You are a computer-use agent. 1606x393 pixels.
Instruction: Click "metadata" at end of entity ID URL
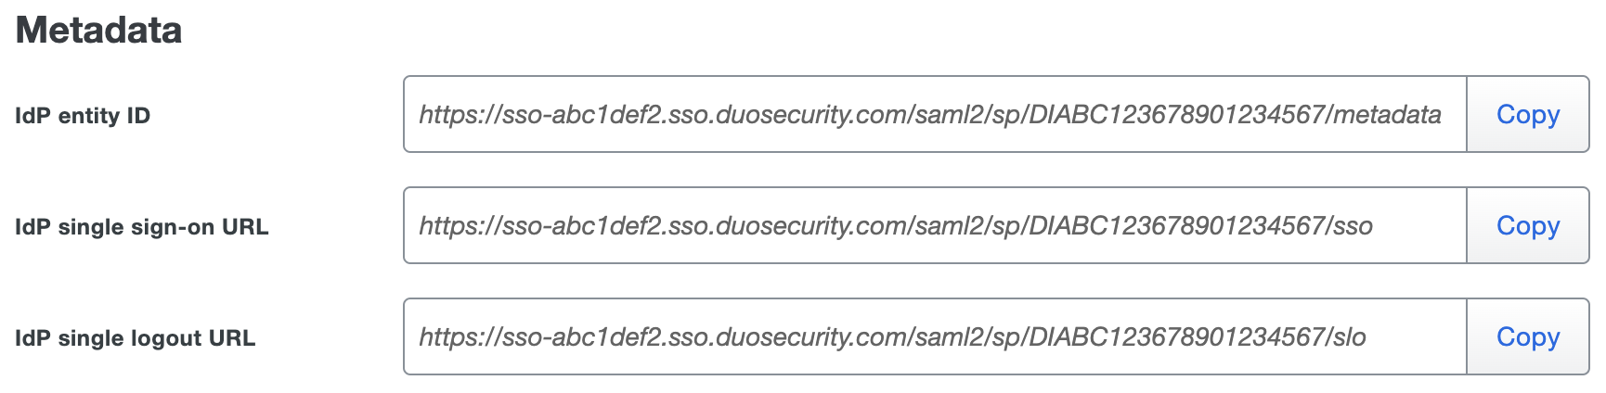click(x=1388, y=115)
